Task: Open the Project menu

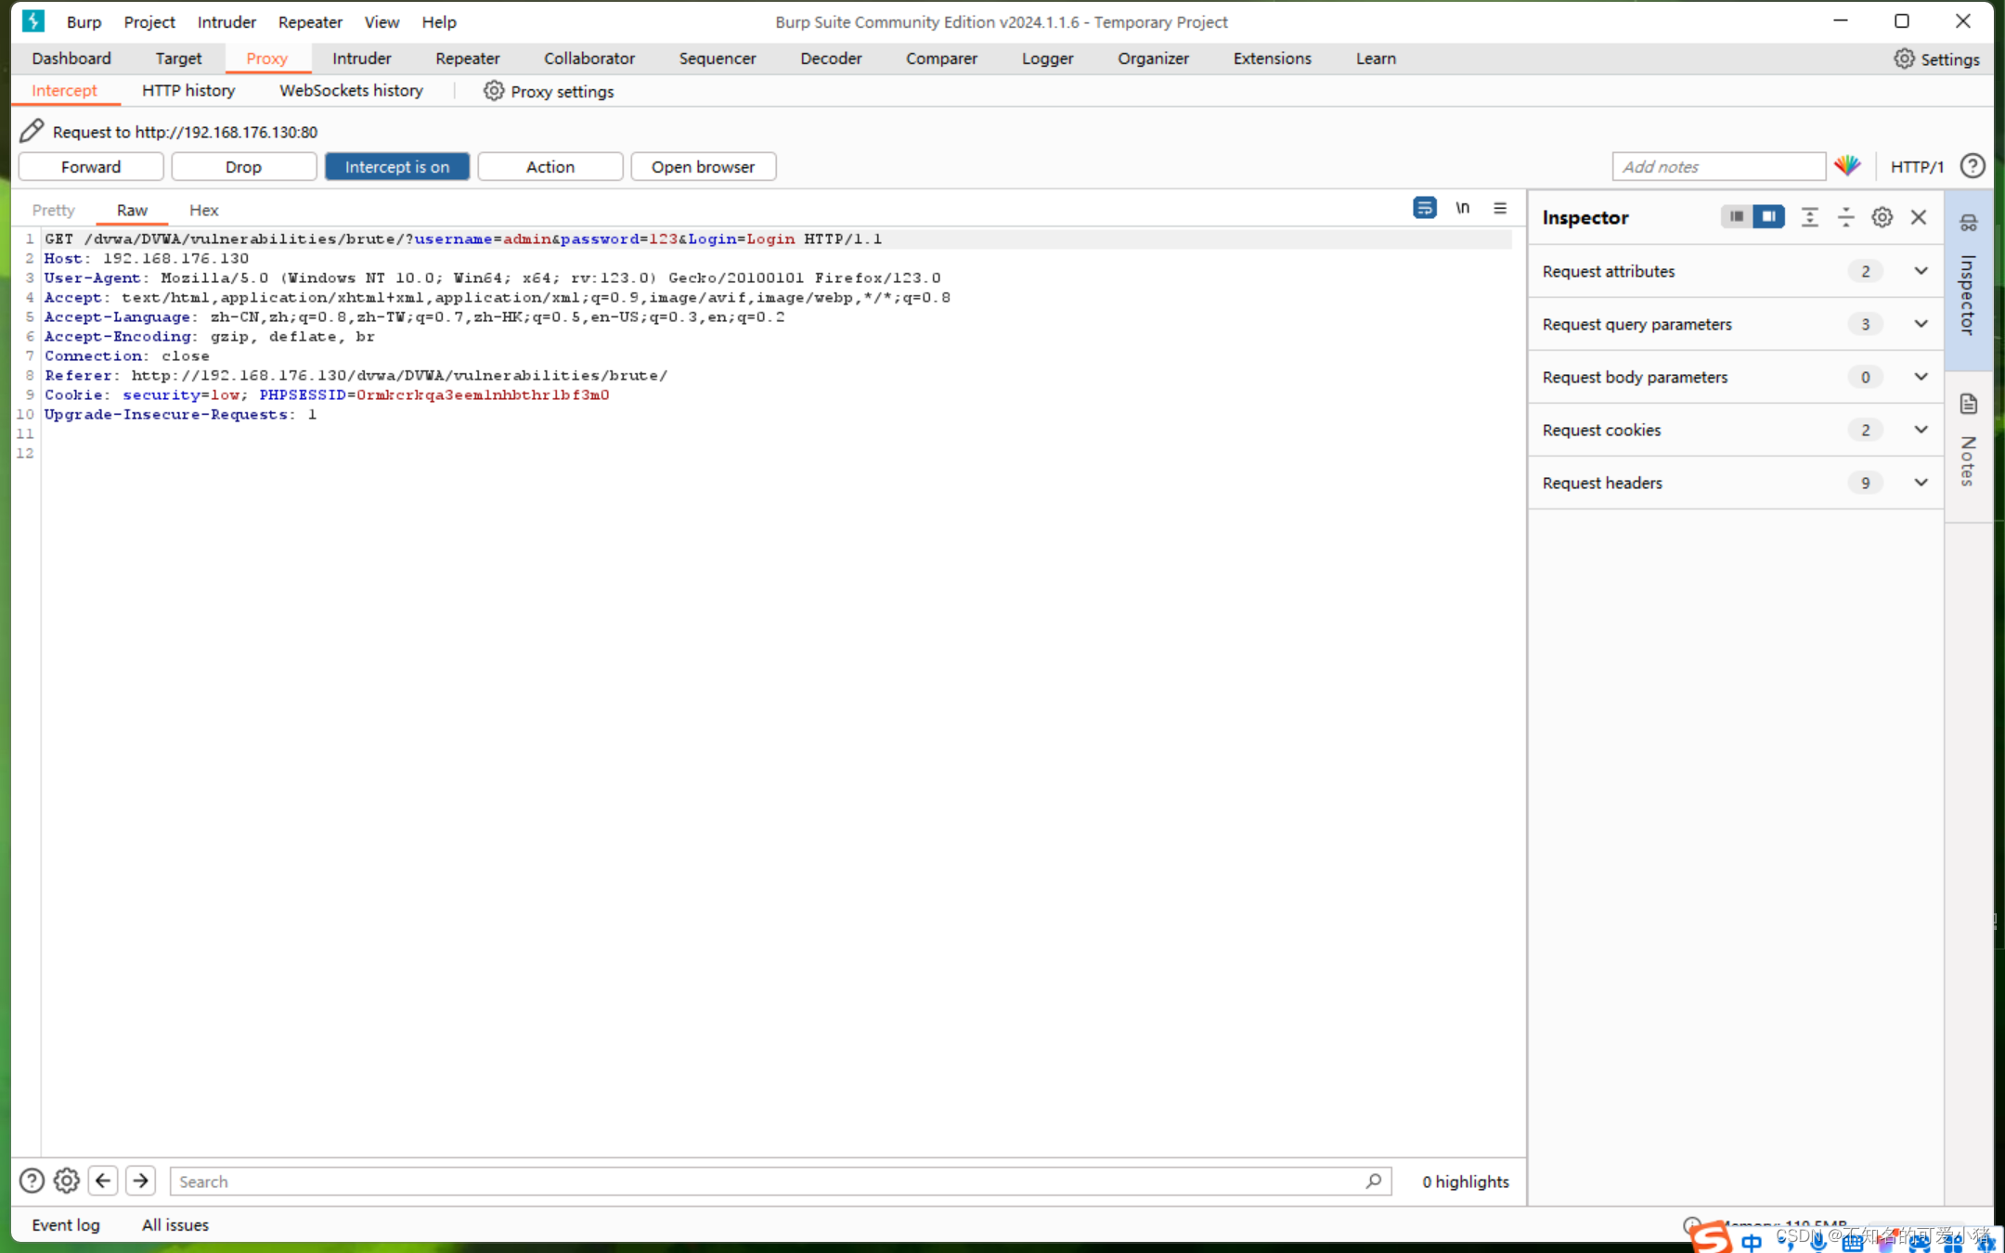Action: [x=149, y=21]
